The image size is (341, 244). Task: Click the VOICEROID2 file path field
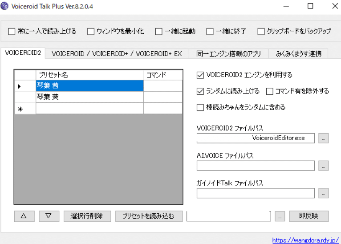pyautogui.click(x=256, y=138)
